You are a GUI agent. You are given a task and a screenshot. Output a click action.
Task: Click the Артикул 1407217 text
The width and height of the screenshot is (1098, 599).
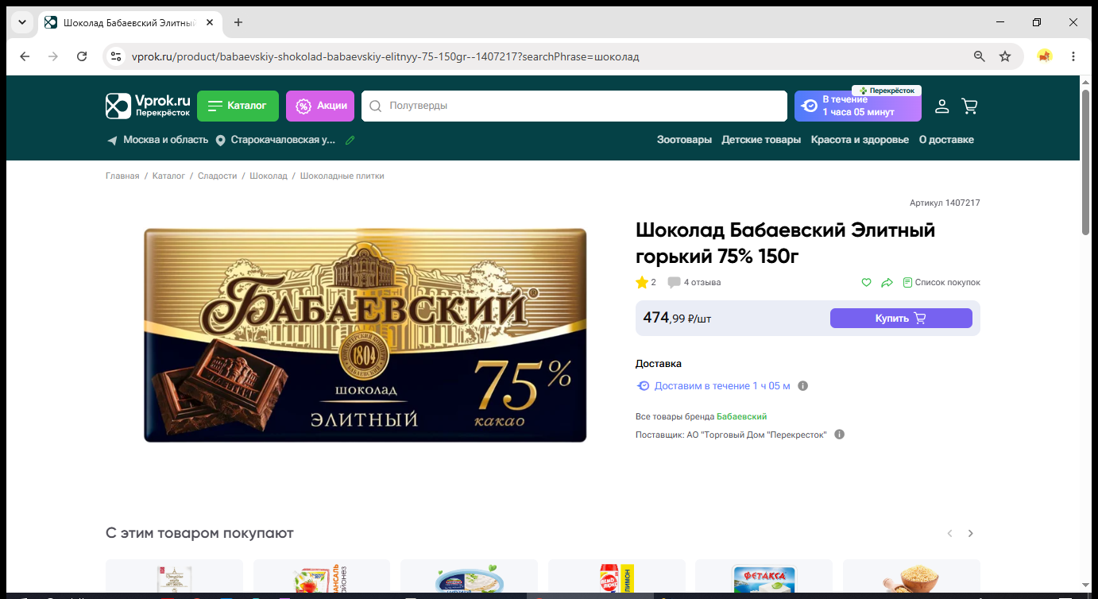pos(945,203)
